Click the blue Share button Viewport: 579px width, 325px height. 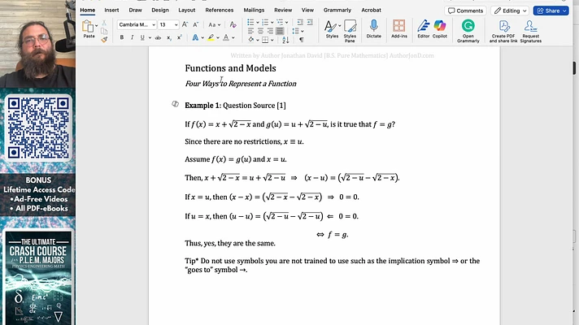pyautogui.click(x=551, y=11)
